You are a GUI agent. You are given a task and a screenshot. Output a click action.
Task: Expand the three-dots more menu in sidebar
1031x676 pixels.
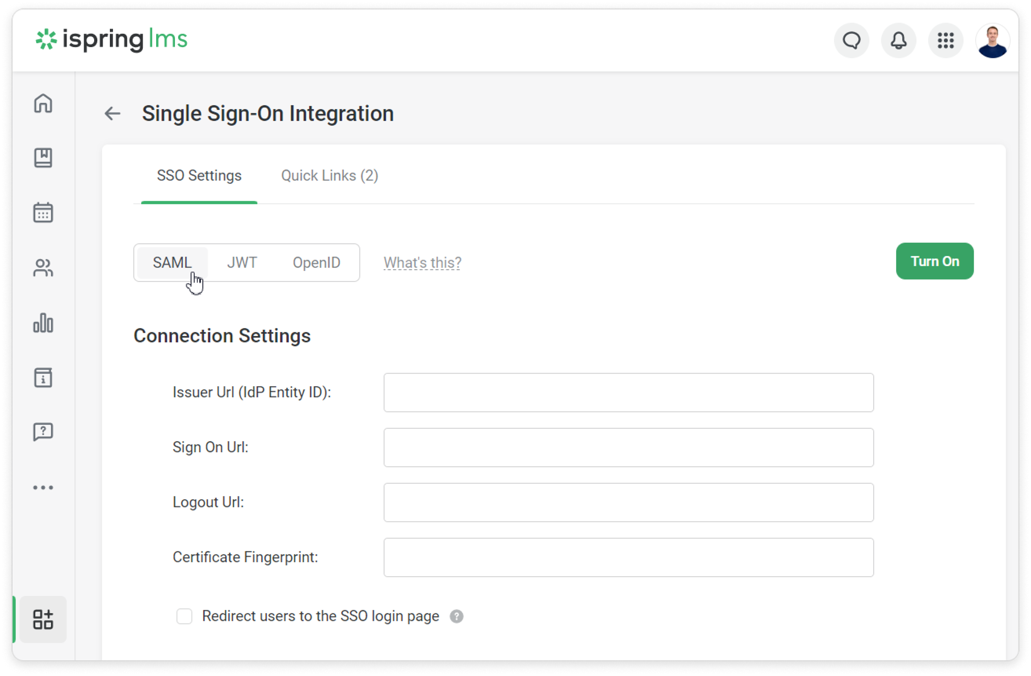click(43, 488)
